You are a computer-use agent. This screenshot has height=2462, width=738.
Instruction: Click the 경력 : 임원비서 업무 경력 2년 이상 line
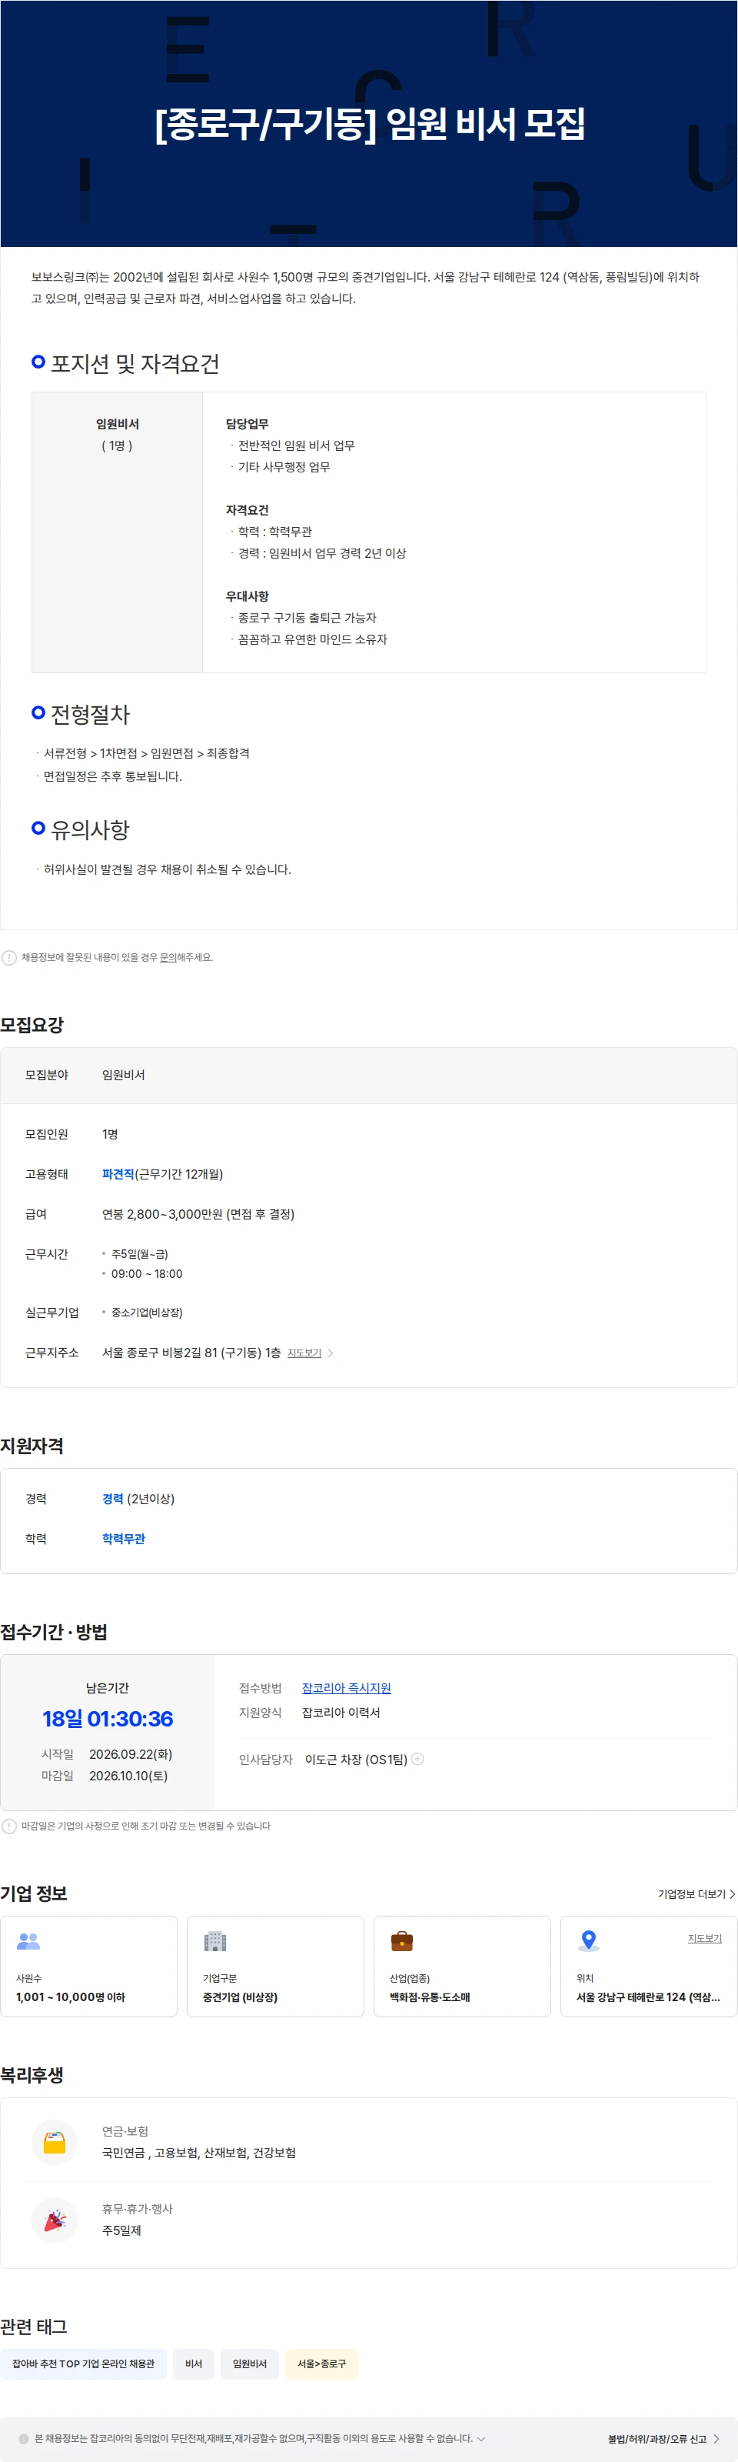322,552
